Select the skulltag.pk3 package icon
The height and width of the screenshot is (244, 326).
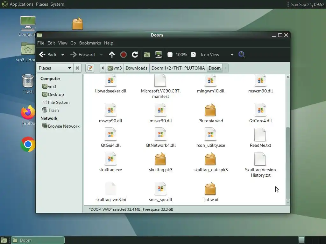point(160,159)
